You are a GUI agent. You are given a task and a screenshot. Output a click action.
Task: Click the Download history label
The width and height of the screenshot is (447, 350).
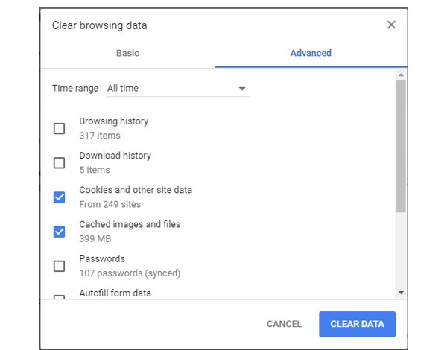115,156
